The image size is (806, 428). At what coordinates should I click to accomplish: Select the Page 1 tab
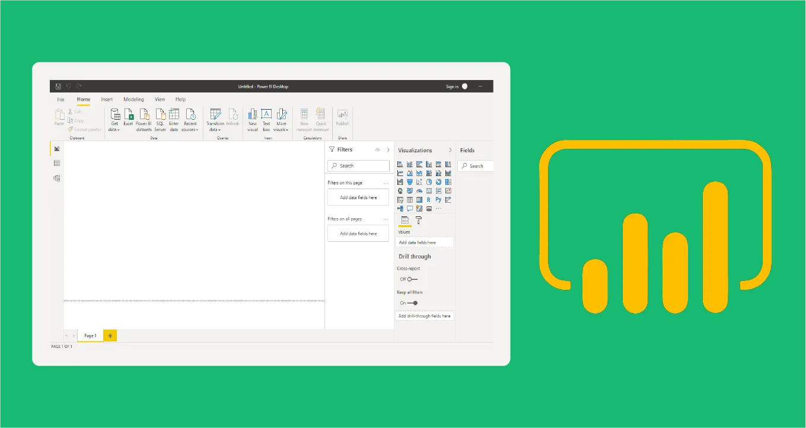click(90, 336)
